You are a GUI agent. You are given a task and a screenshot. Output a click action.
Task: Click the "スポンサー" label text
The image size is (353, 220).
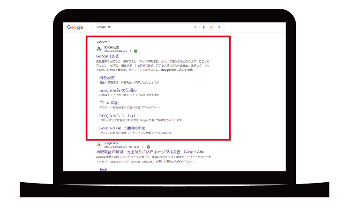103,42
